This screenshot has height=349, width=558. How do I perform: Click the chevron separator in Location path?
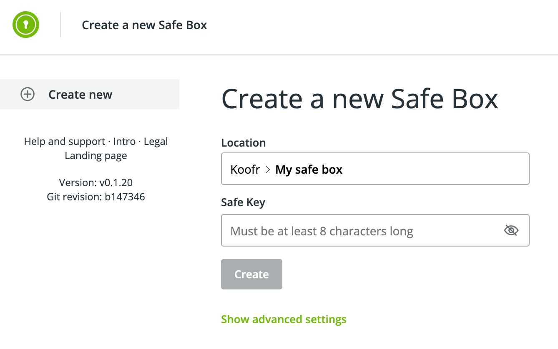pyautogui.click(x=268, y=170)
